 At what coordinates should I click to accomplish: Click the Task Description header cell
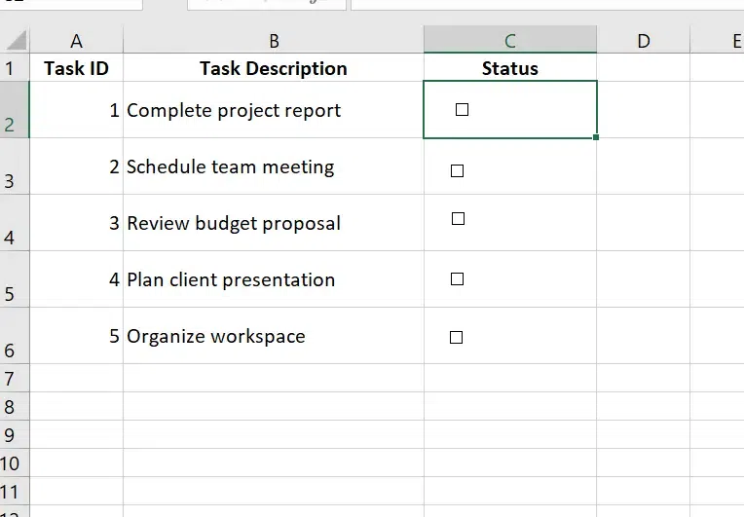274,68
